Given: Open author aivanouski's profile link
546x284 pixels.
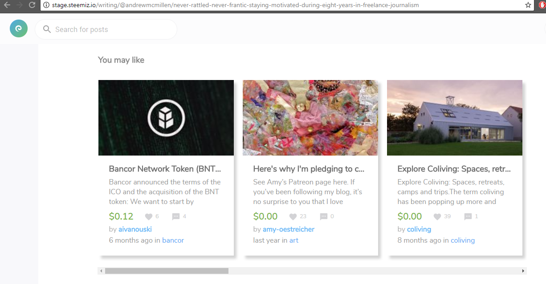Looking at the screenshot, I should 135,229.
